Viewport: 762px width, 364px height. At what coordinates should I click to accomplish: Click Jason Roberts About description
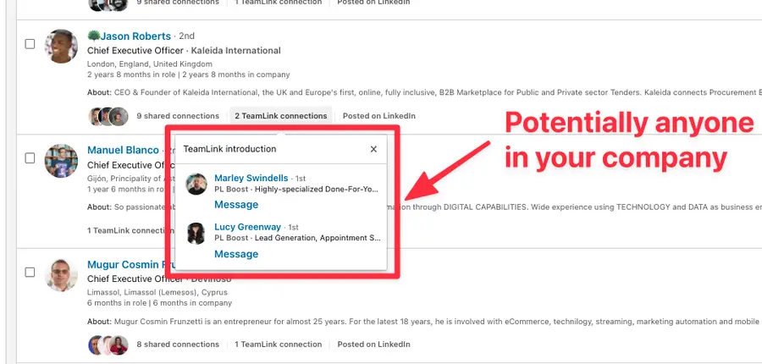coord(425,92)
